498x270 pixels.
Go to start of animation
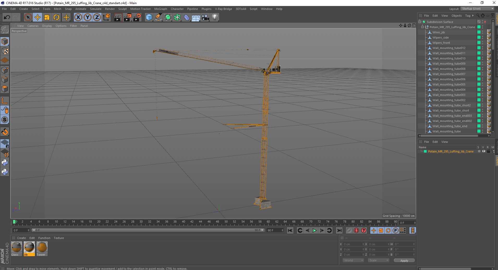(x=290, y=230)
